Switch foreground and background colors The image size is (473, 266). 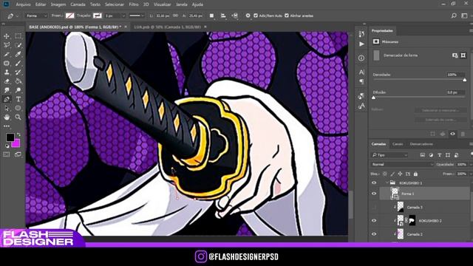coord(18,134)
